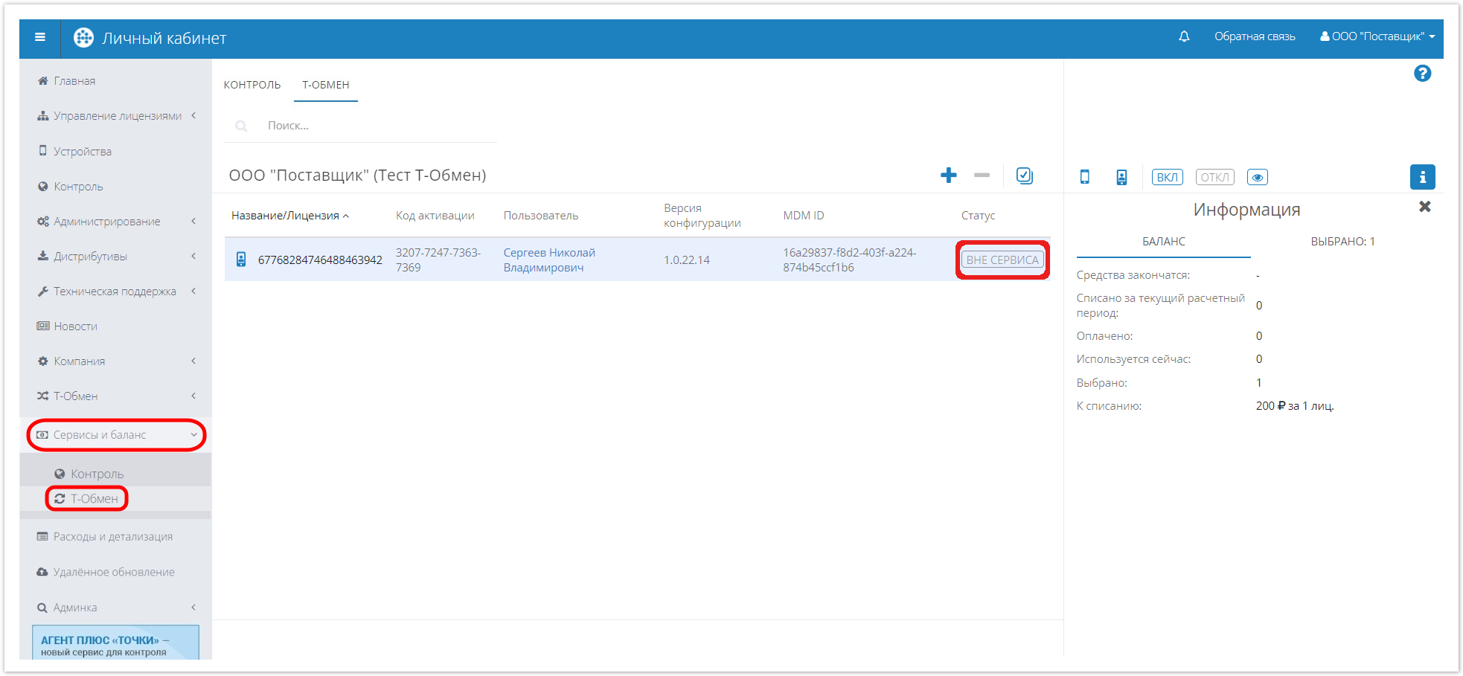Toggle the eye visibility button
This screenshot has width=1463, height=676.
pos(1257,177)
